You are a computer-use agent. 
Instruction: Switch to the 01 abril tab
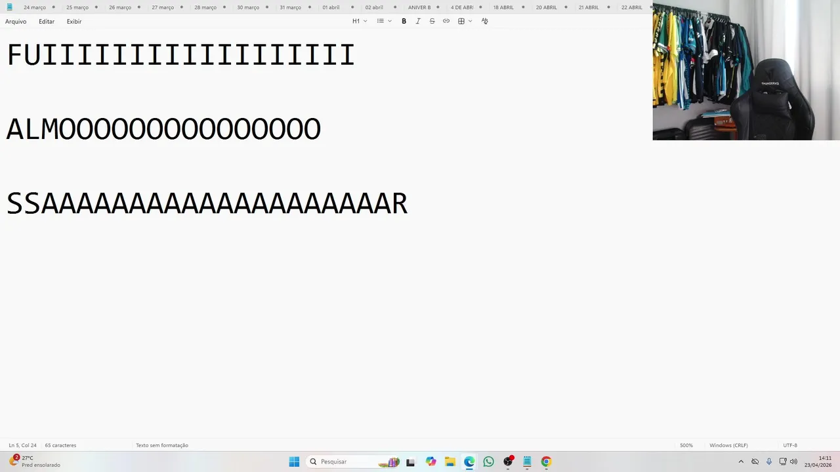[331, 7]
